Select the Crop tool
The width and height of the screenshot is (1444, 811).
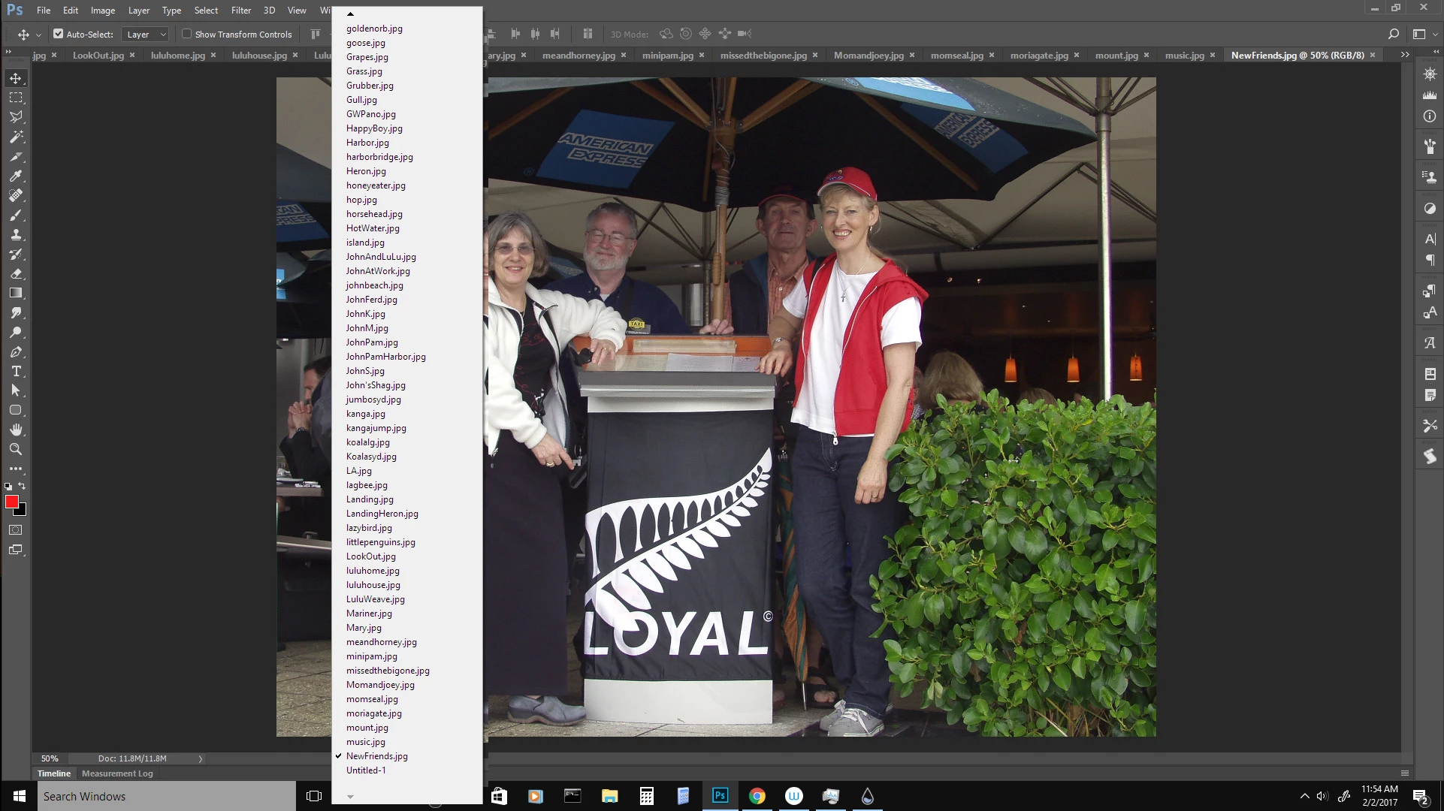click(x=16, y=156)
